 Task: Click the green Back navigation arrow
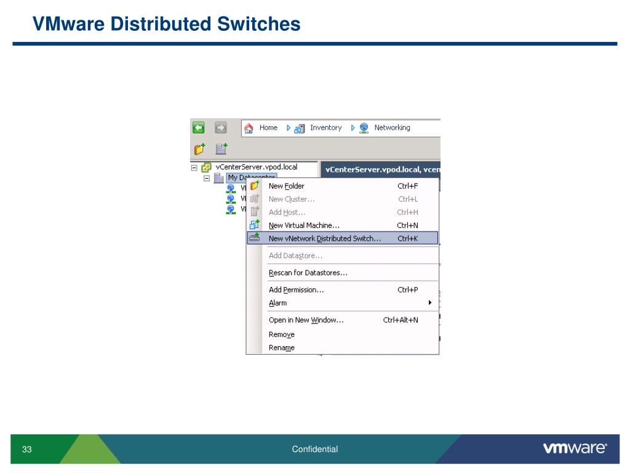(199, 127)
